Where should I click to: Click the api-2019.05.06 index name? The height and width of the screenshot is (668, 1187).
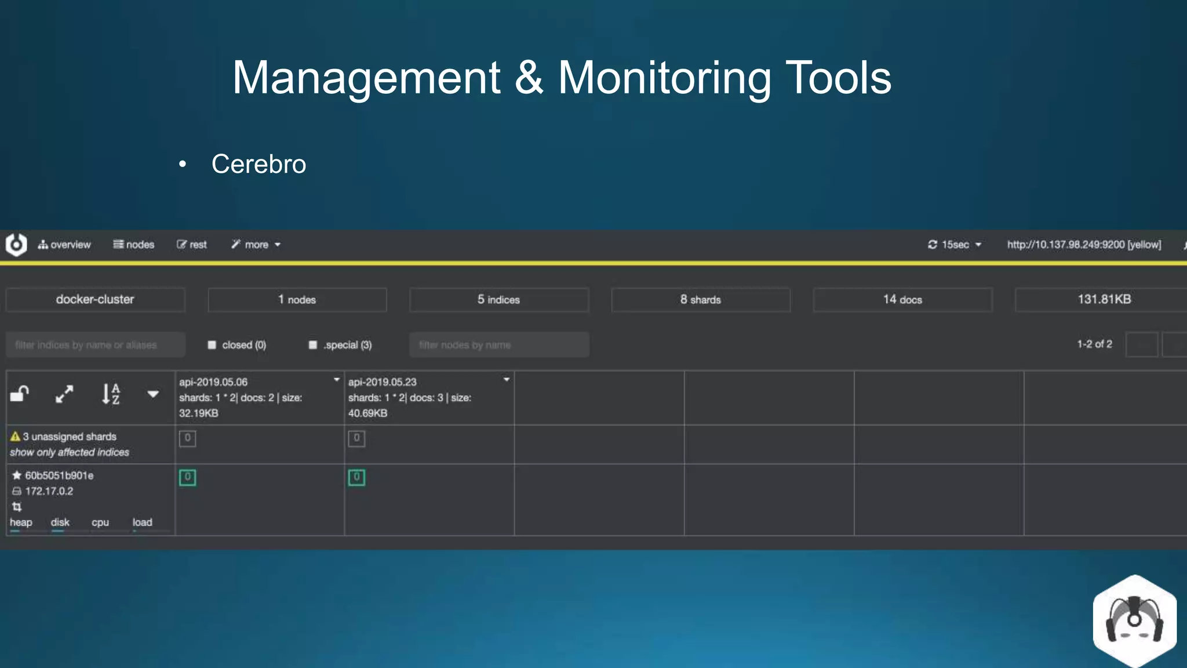(x=213, y=382)
